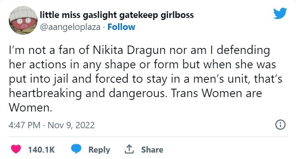
Task: Like the tweet with the pink heart
Action: 16,149
